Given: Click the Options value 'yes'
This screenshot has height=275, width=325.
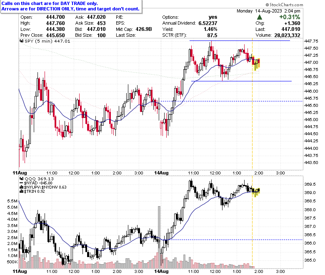Looking at the screenshot, I should tap(213, 17).
